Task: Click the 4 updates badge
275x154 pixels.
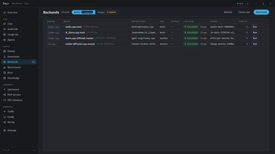Action: 87,12
